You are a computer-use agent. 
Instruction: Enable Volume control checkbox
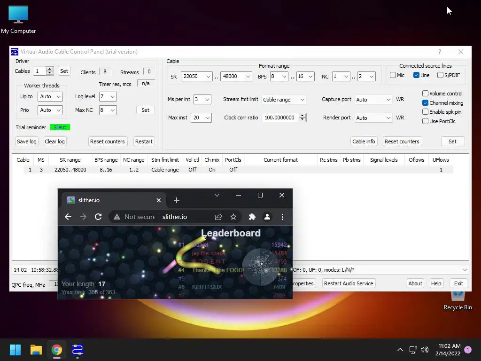(x=425, y=94)
